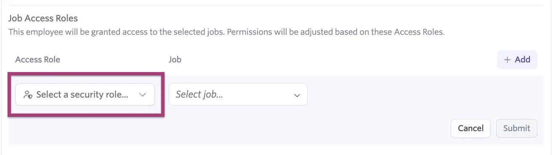Cancel the job access role entry
Image resolution: width=553 pixels, height=155 pixels.
[471, 128]
